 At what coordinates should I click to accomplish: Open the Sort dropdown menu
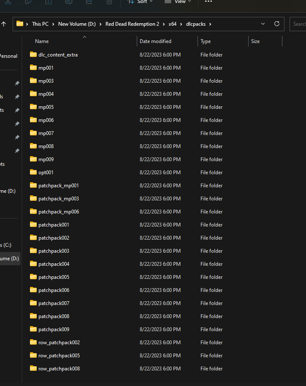[x=140, y=2]
